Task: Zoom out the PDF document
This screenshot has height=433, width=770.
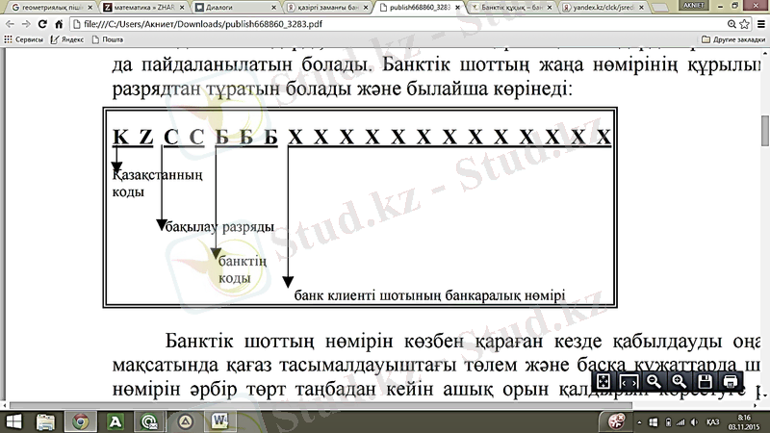Action: 654,381
